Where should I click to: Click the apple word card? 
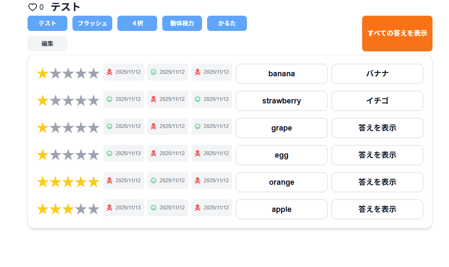pyautogui.click(x=282, y=209)
